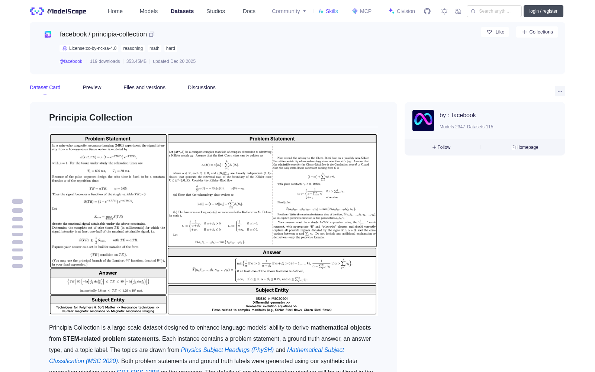The height and width of the screenshot is (372, 595).
Task: Follow the facebook organization
Action: pos(441,147)
